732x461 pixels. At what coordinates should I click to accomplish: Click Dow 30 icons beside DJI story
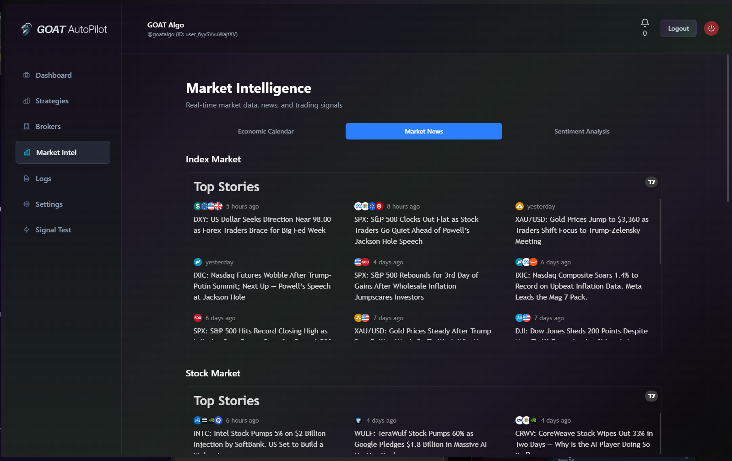[x=523, y=318]
